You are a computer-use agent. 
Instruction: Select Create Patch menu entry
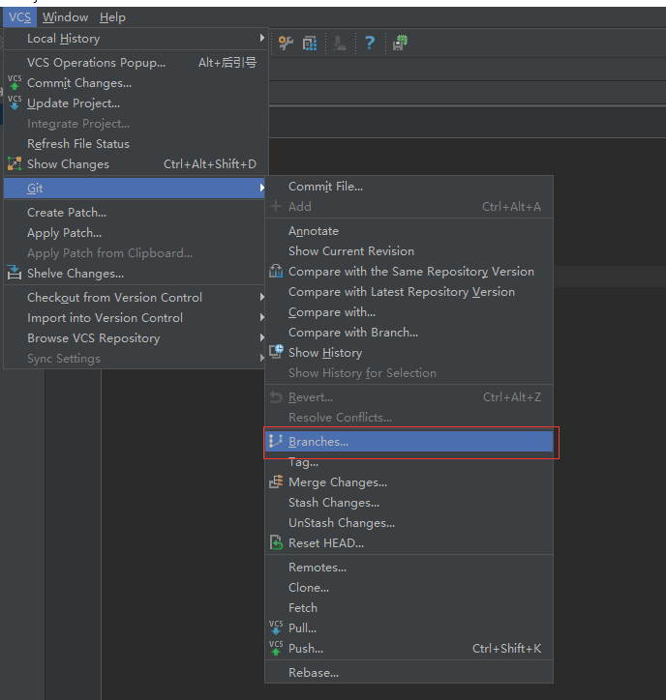coord(135,213)
